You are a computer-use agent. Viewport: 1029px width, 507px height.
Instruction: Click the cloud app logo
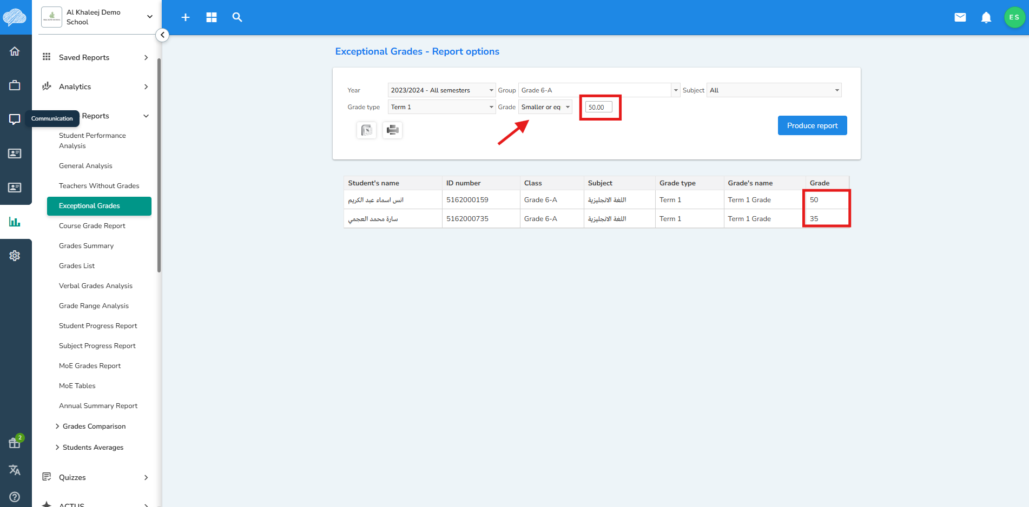coord(15,17)
